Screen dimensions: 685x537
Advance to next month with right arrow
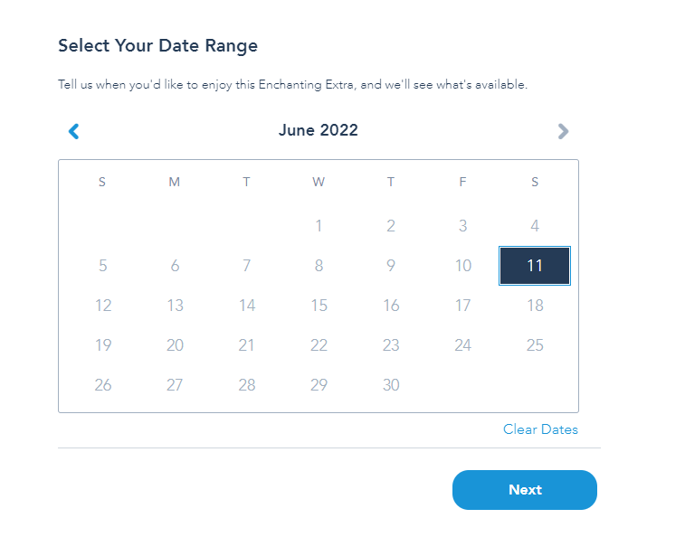563,131
